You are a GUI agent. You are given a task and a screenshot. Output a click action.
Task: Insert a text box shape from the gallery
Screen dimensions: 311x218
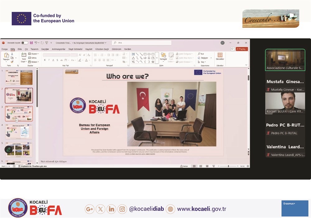pyautogui.click(x=133, y=54)
